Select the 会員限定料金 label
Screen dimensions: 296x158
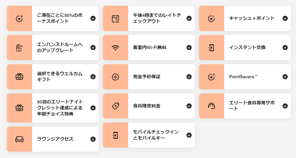147,106
